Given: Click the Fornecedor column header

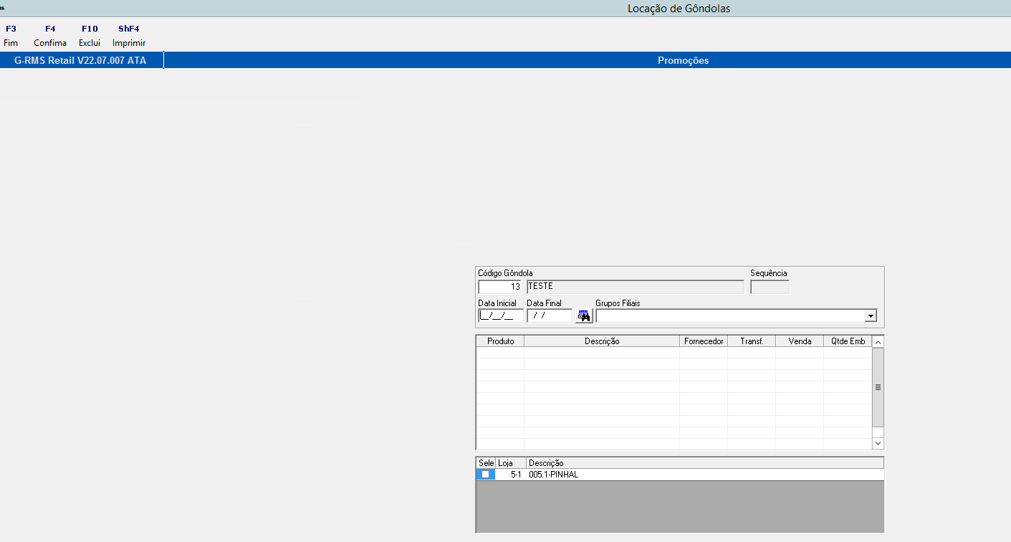Looking at the screenshot, I should point(704,341).
